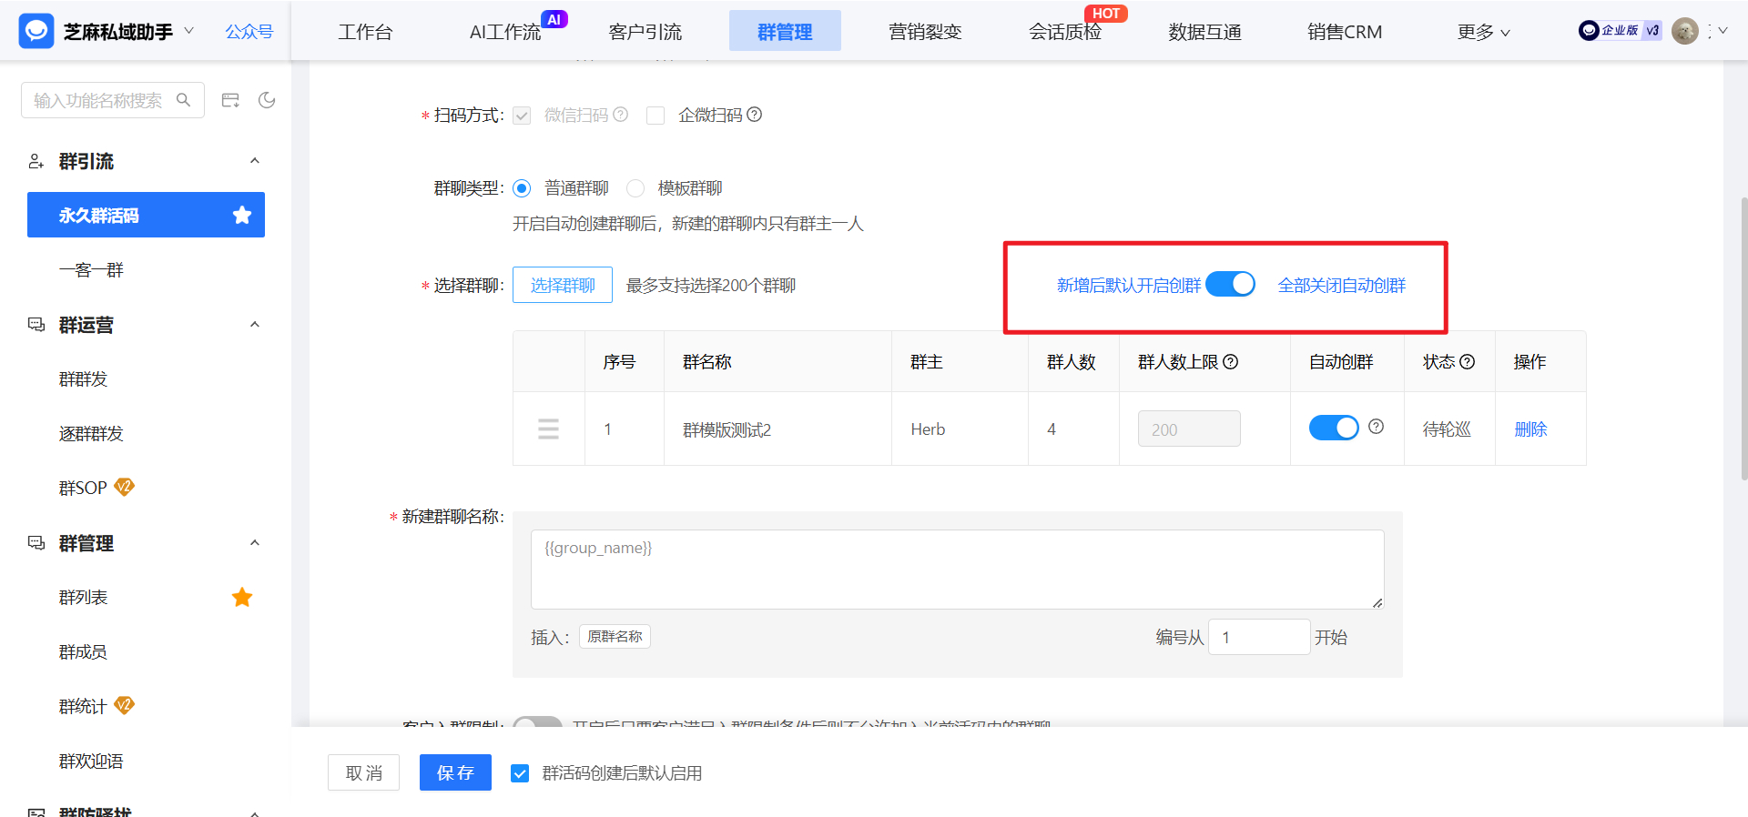This screenshot has width=1748, height=817.
Task: Open 一客一群 in sidebar
Action: (x=91, y=270)
